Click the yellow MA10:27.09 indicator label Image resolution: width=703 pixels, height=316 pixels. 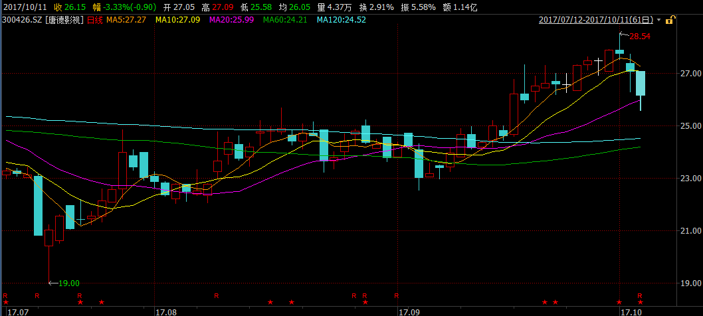(x=177, y=20)
